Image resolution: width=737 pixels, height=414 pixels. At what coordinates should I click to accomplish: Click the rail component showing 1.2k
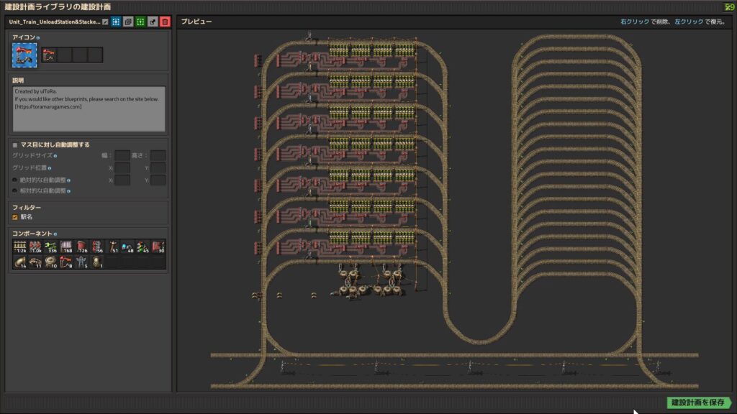[x=19, y=247]
